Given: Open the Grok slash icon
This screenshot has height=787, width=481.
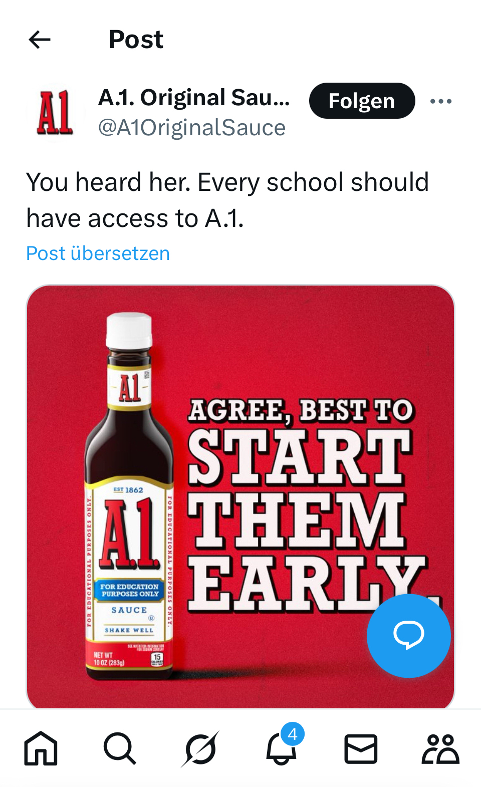Looking at the screenshot, I should coord(200,749).
